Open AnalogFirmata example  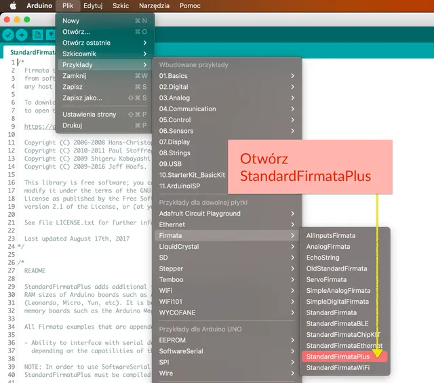point(344,247)
